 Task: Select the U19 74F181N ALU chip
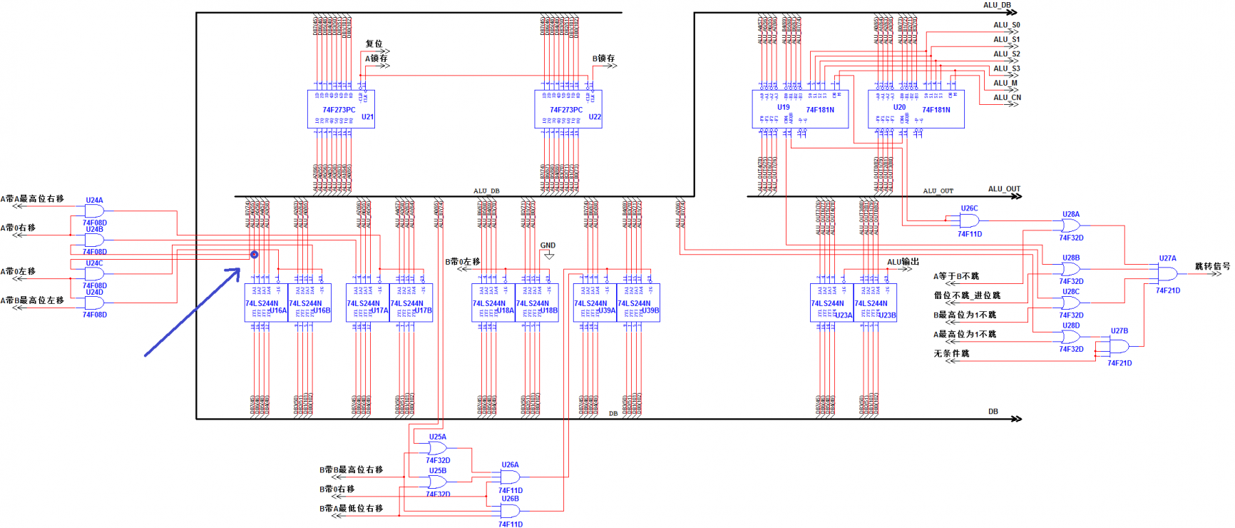(800, 109)
